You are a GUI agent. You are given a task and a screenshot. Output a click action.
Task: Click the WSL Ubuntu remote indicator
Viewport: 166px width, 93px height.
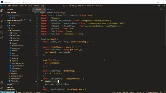[x=8, y=92]
